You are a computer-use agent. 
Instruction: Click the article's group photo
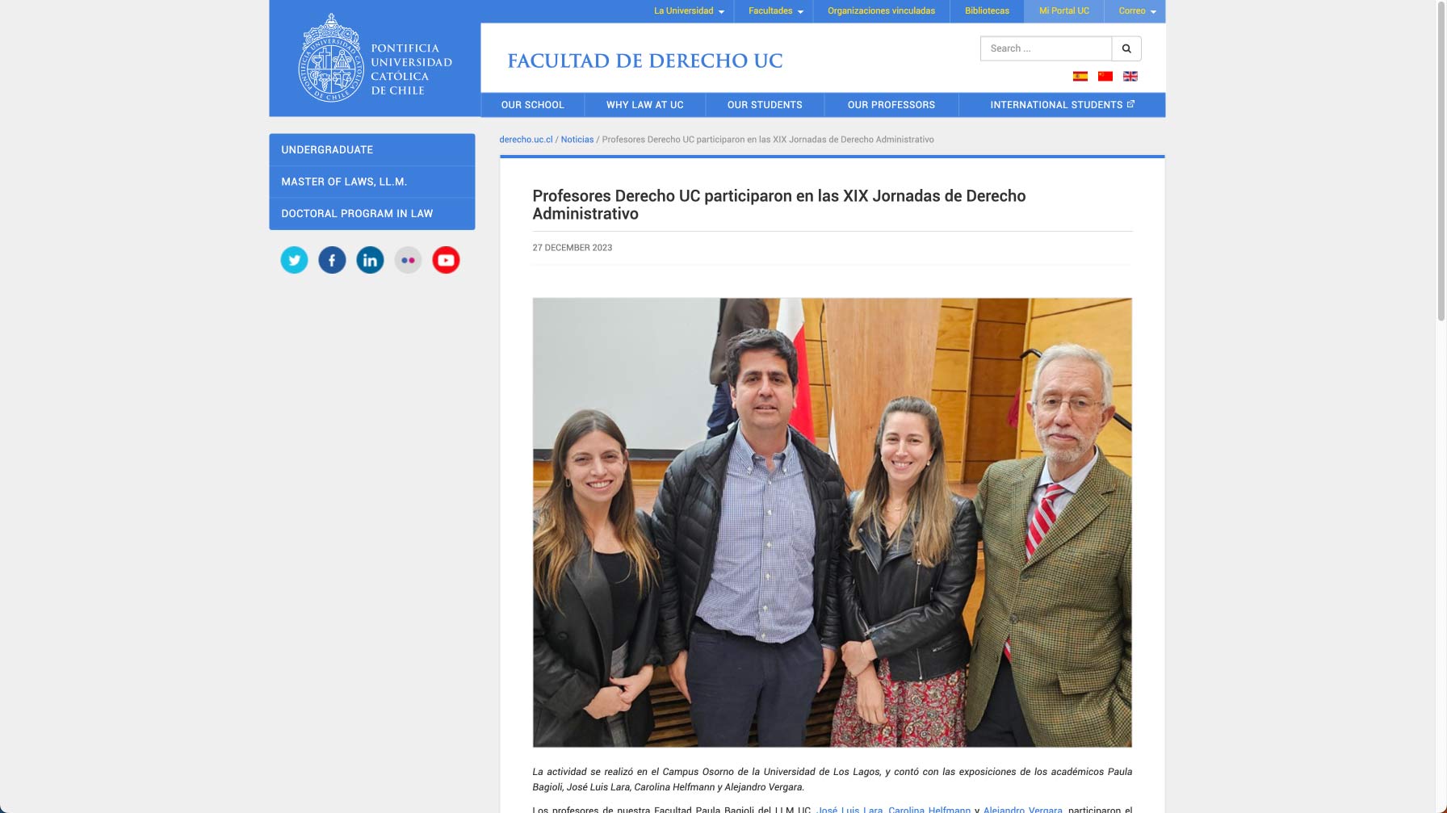pos(832,522)
